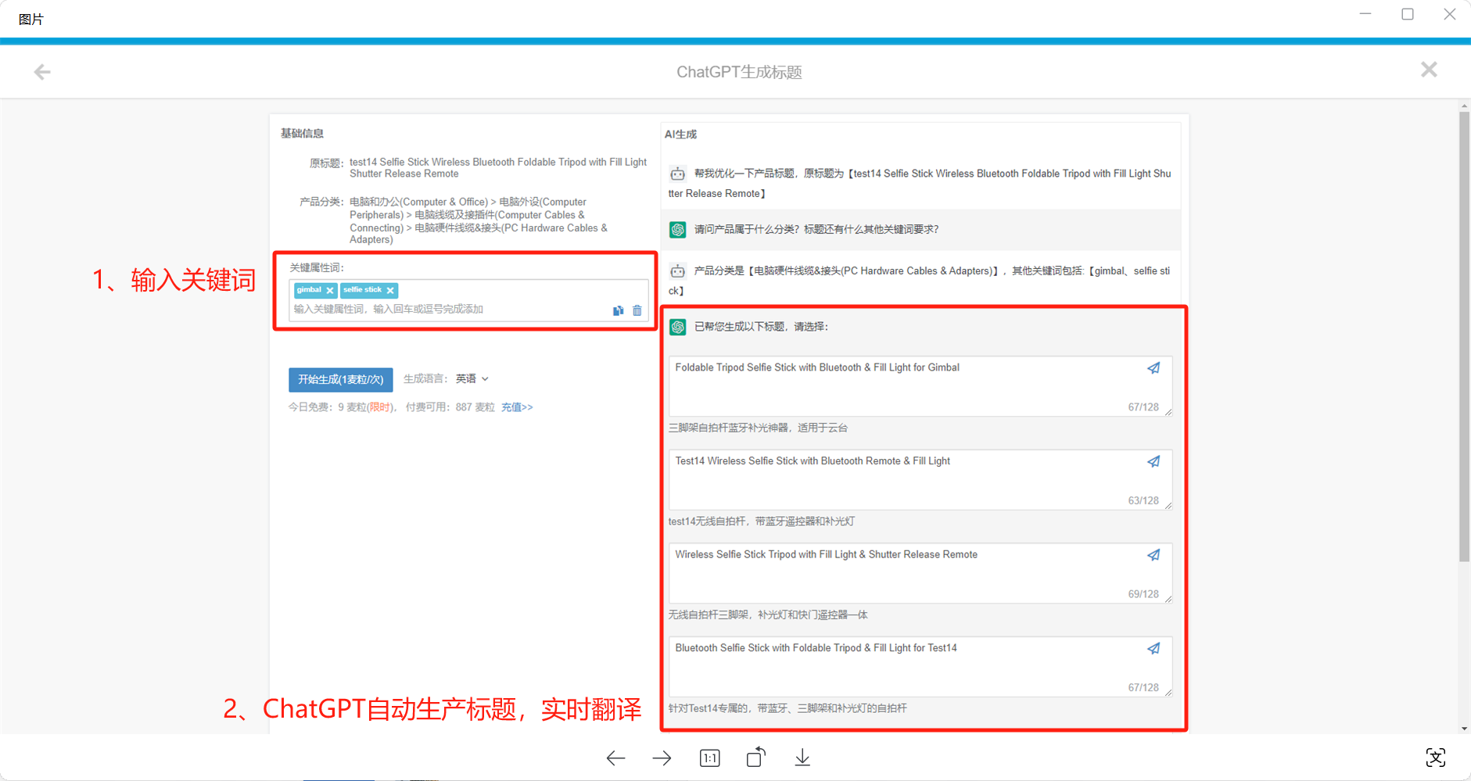Click the robot icon beside 帮我优化一下产品标题

click(x=678, y=174)
